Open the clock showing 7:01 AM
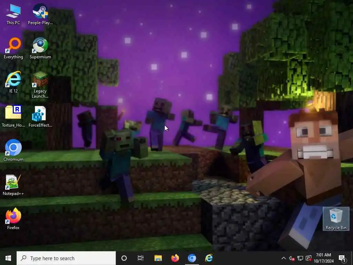 (323, 258)
